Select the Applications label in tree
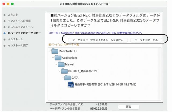Image resolution: width=172 pixels, height=112 pixels. pyautogui.click(x=70, y=58)
